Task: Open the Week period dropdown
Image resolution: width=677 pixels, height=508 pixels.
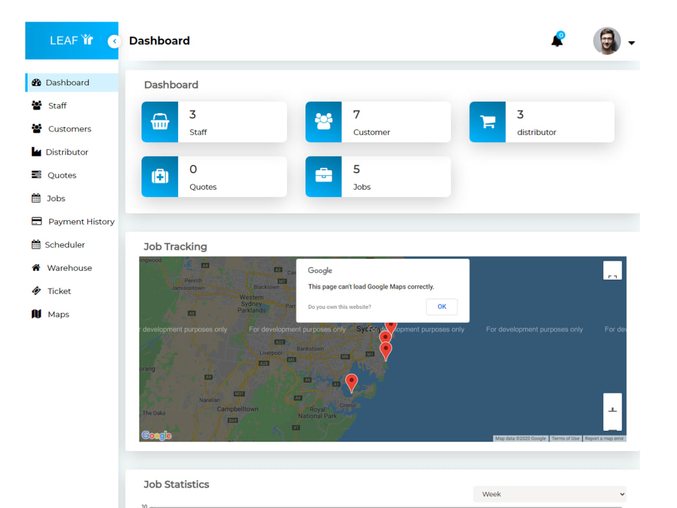Action: 550,494
